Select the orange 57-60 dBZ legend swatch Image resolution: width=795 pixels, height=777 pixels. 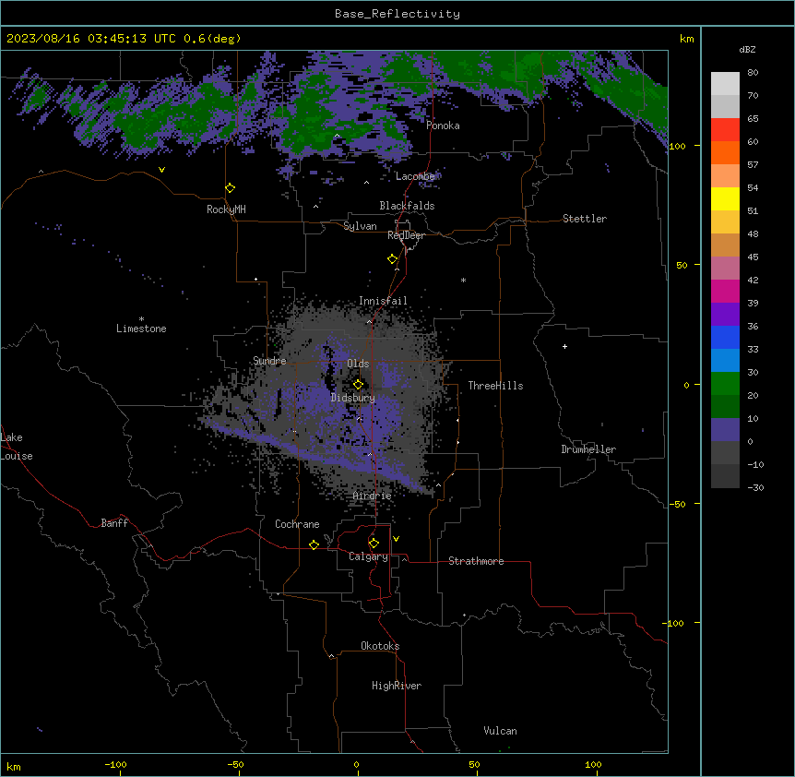point(725,152)
